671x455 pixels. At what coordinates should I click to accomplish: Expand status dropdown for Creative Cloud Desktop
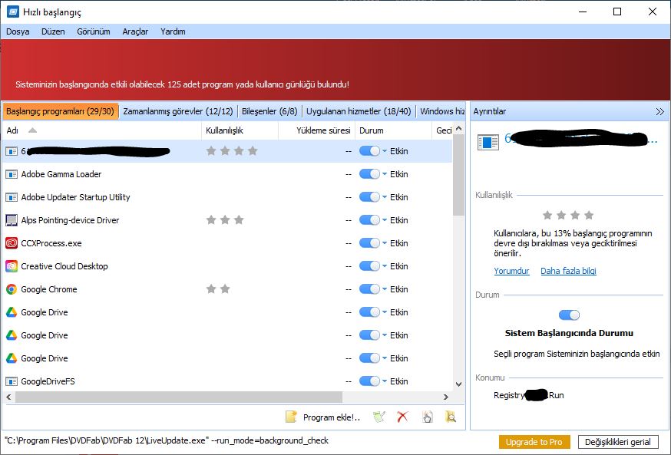tap(385, 266)
